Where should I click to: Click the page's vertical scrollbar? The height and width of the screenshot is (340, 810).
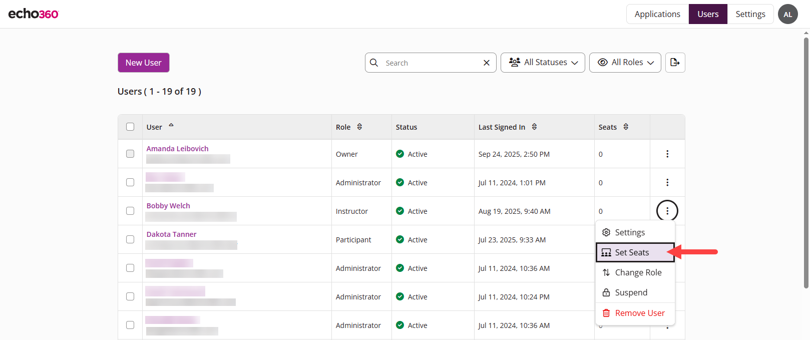805,160
